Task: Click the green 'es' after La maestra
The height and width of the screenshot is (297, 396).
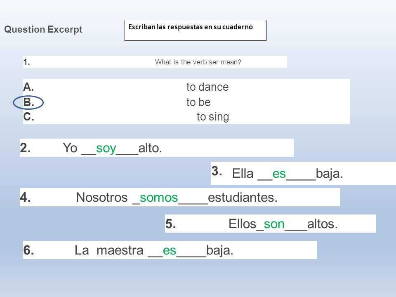Action: click(x=170, y=250)
